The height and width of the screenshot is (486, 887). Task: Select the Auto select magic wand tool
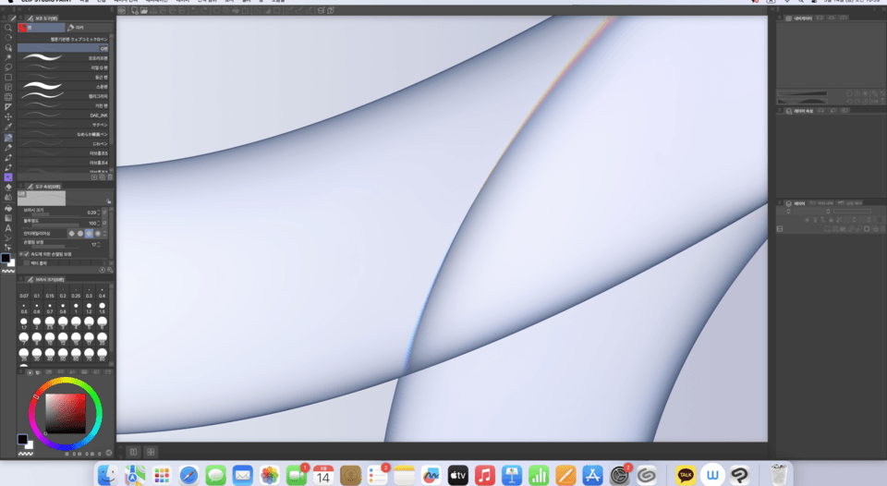click(8, 57)
